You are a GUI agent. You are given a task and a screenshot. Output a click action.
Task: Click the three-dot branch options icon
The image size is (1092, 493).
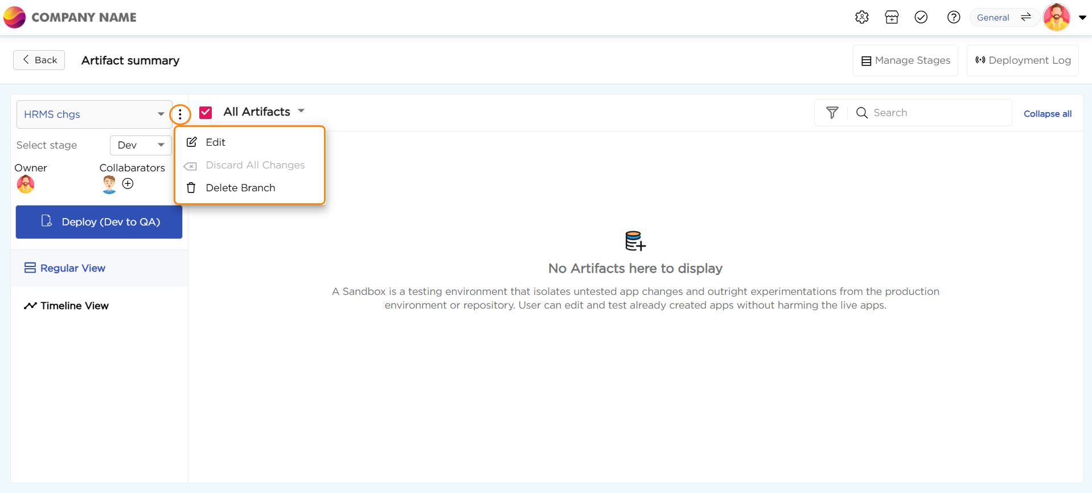(x=180, y=114)
